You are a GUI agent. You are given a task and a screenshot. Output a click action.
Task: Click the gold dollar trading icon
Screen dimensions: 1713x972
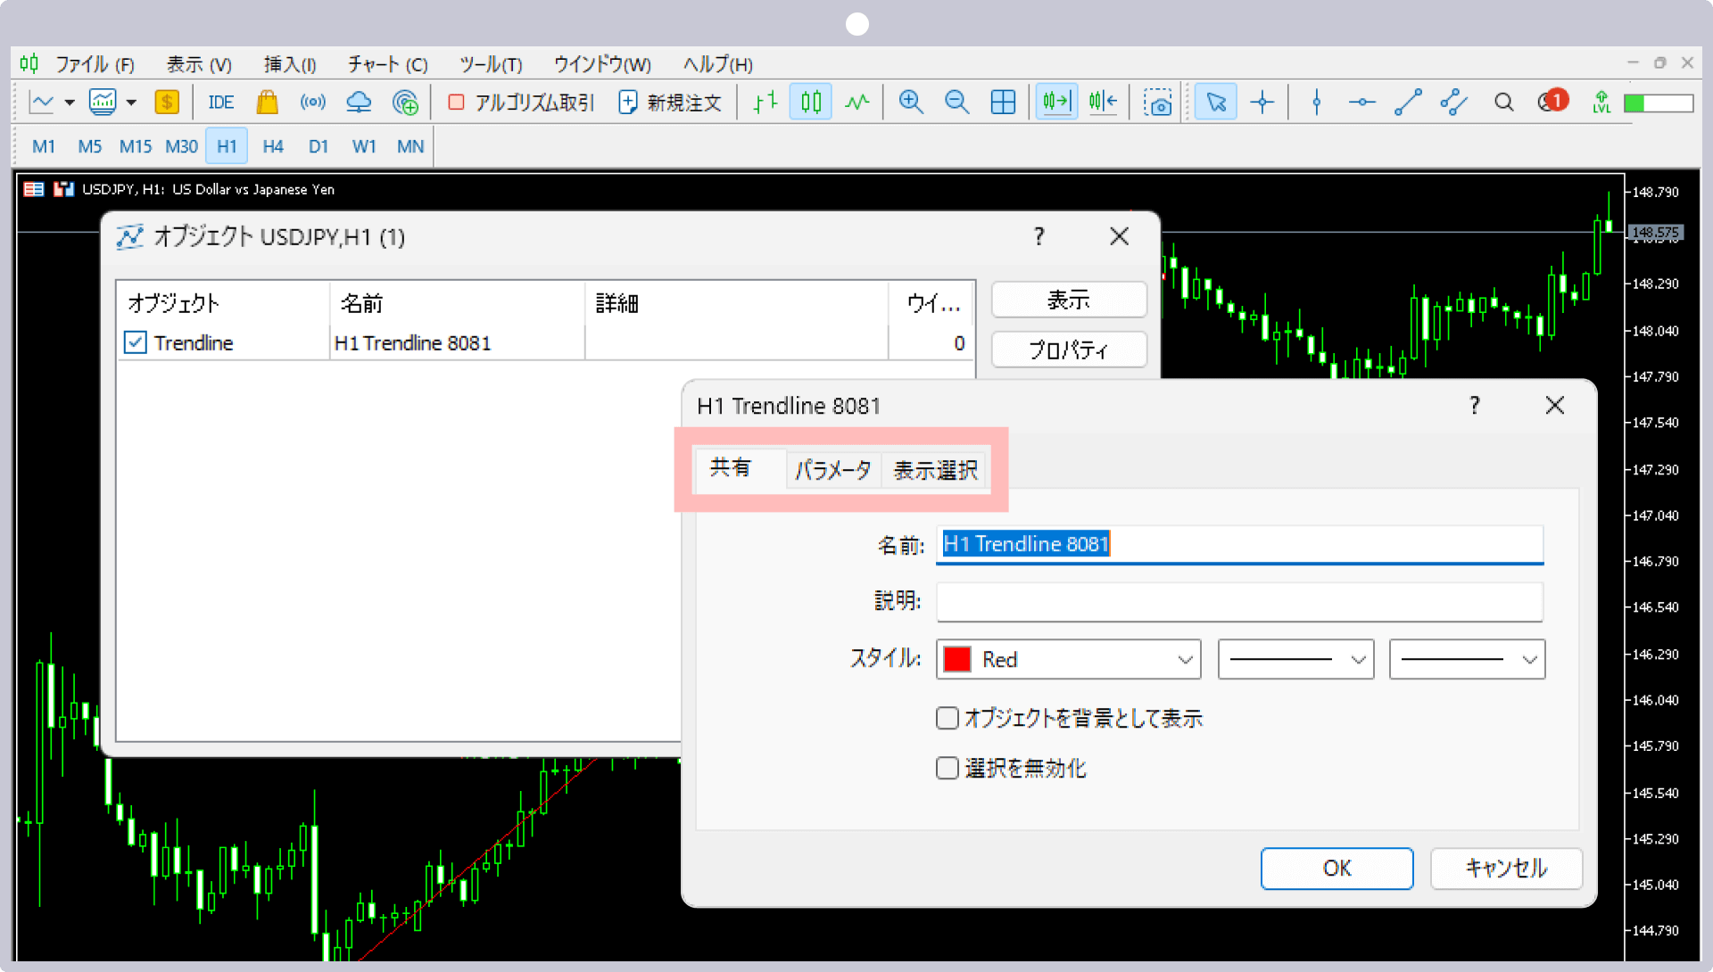tap(167, 103)
